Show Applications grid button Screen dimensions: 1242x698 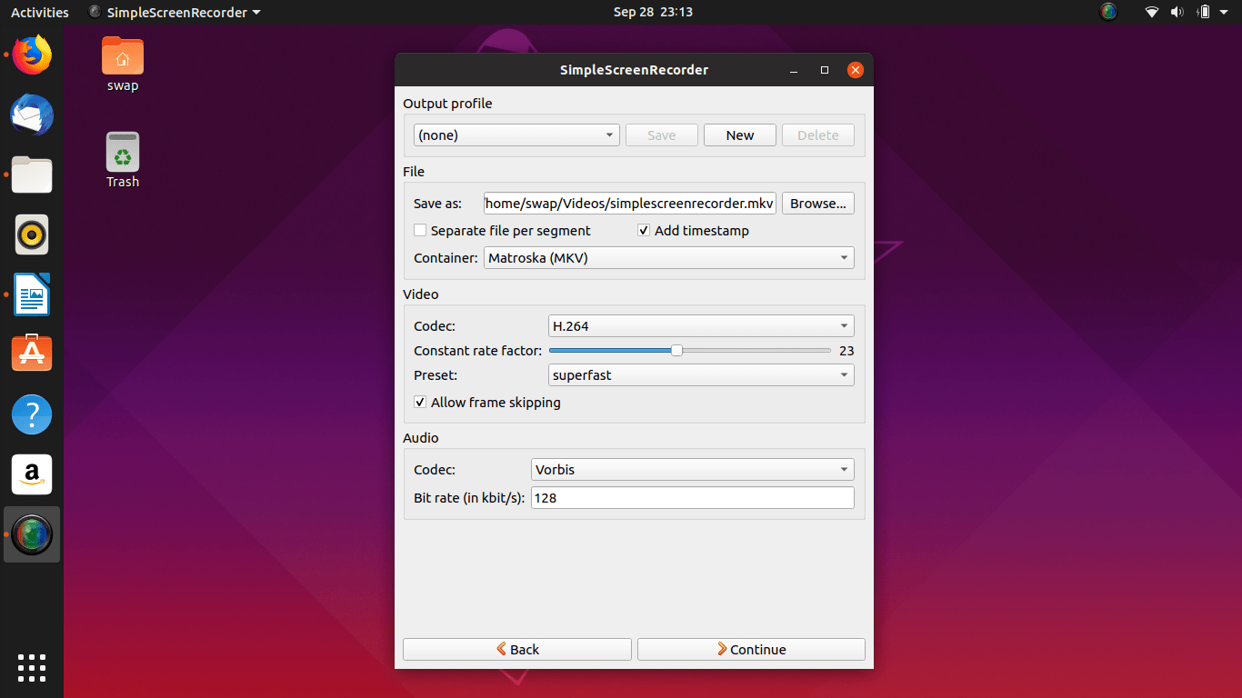point(32,667)
